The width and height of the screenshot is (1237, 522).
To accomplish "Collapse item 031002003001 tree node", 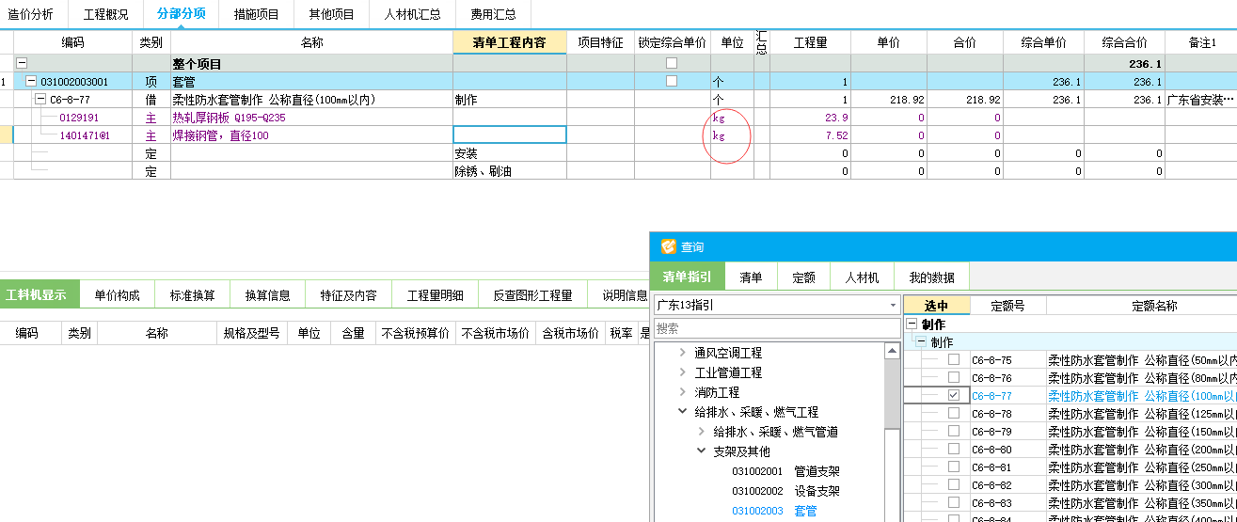I will (x=31, y=81).
